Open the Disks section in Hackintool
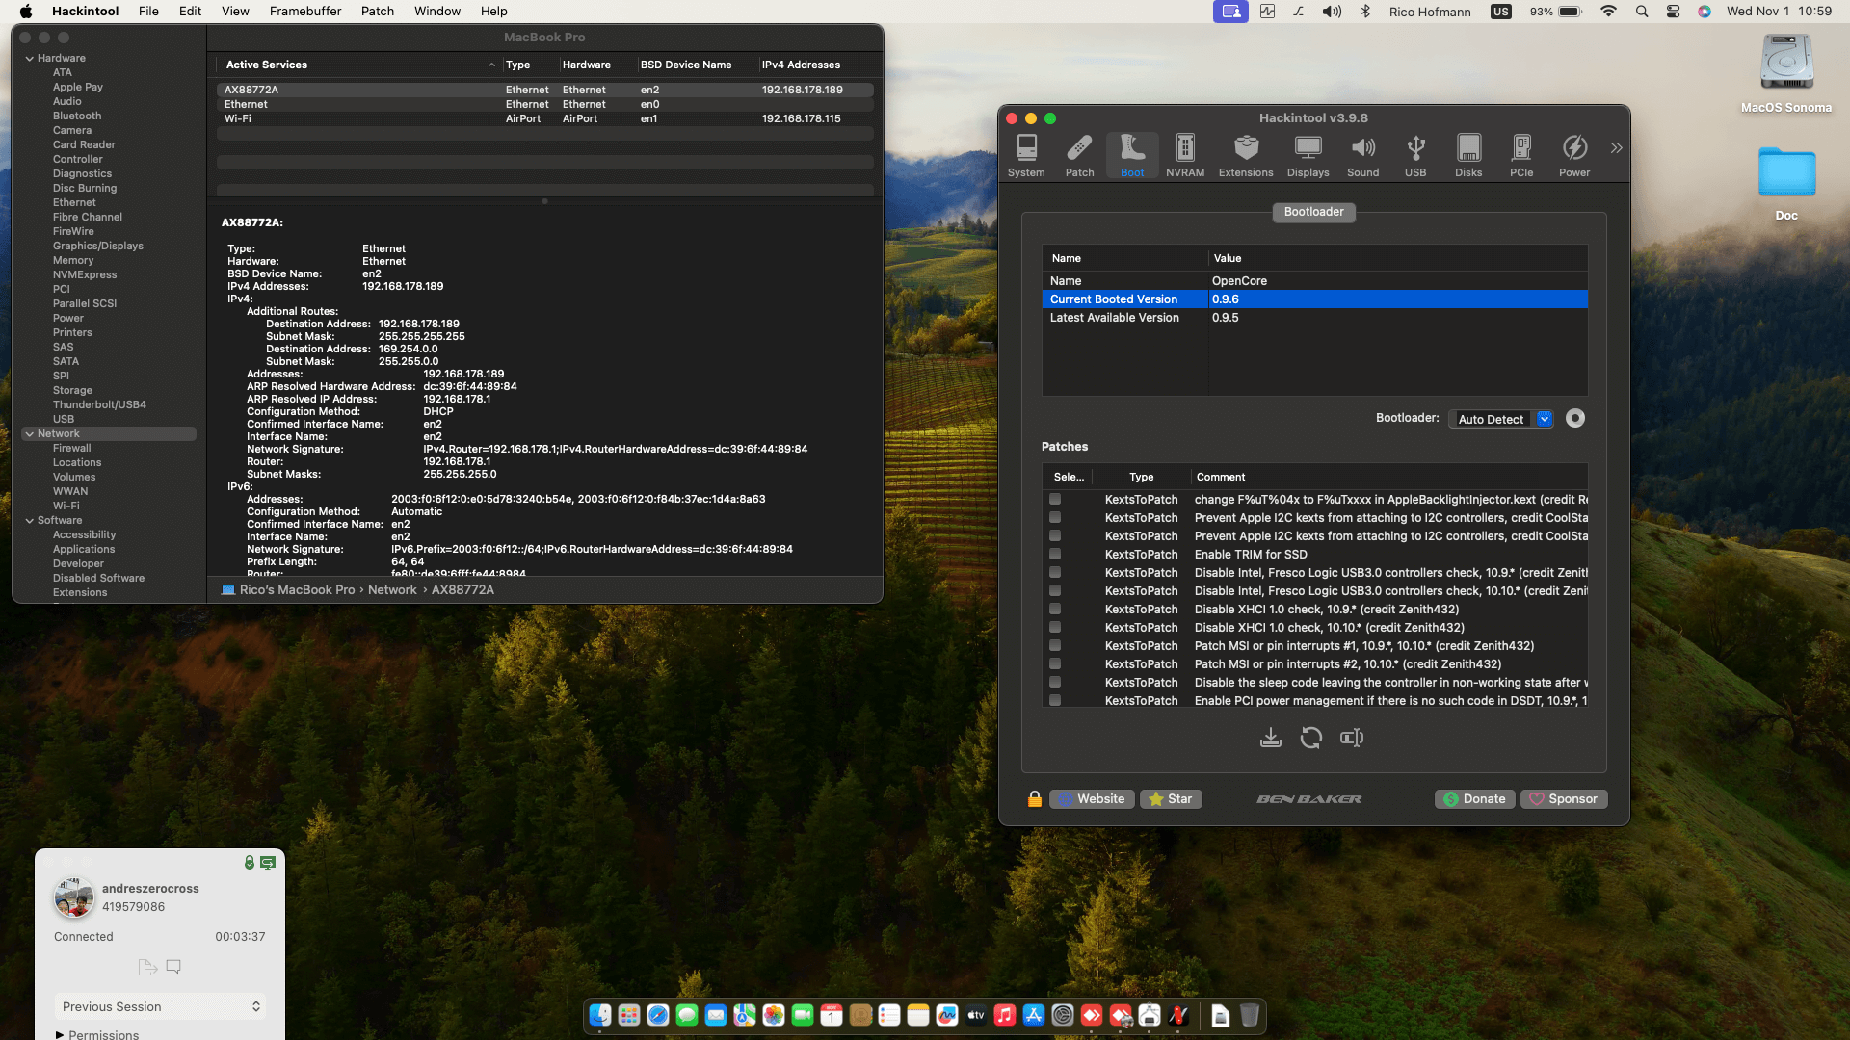This screenshot has width=1850, height=1040. (1468, 155)
